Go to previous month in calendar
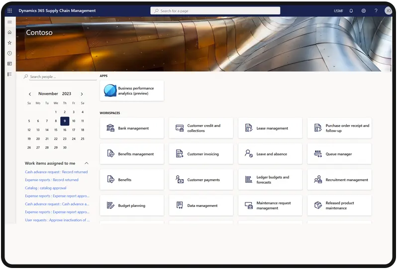398x270 pixels. pos(30,94)
